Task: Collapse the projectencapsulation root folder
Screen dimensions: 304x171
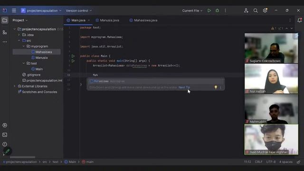Action: [x=15, y=29]
